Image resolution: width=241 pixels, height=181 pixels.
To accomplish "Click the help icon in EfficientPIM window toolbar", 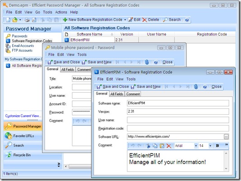I will tap(204, 86).
